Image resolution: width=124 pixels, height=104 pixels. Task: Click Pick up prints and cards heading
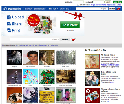[x=111, y=90]
